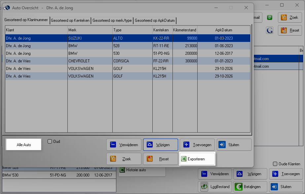Screen dimensions: 305x194
Task: Open Historie auto in background window
Action: coord(142,170)
